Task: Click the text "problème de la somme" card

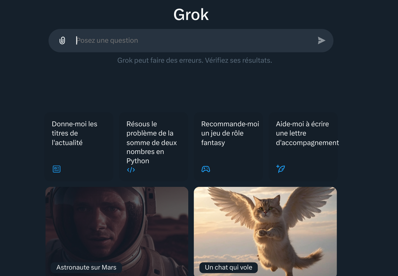Action: point(152,138)
